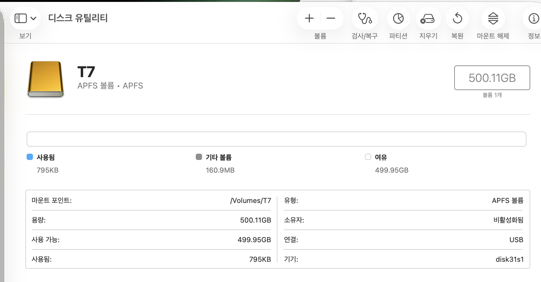Open the Partition pie chart icon
Screen dimensions: 541x282
398,18
